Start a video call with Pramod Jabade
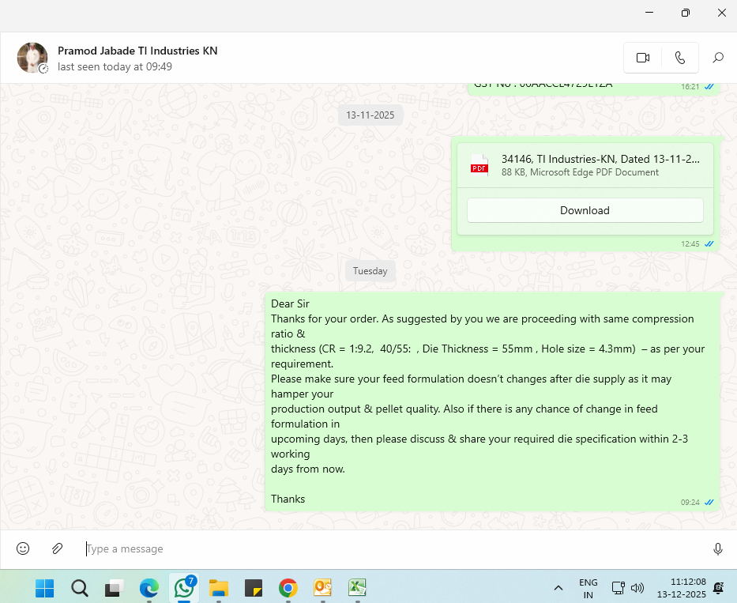737x603 pixels. coord(642,58)
